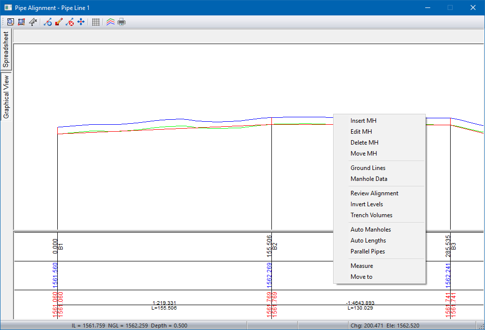Click the Edit Manhole pencil icon
This screenshot has height=330, width=485.
click(x=59, y=22)
